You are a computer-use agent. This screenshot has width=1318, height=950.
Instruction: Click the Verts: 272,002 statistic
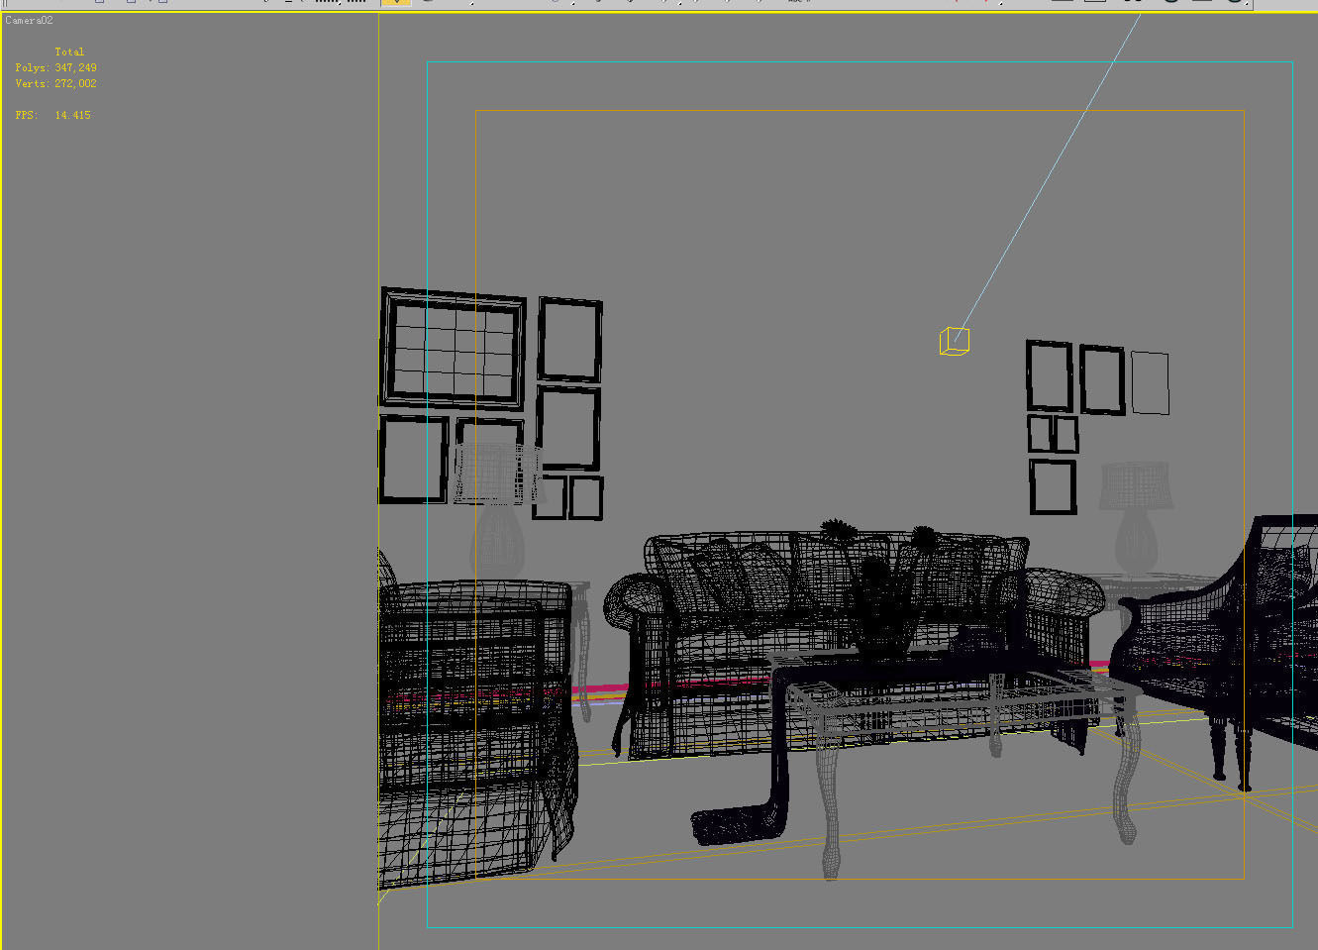tap(55, 83)
